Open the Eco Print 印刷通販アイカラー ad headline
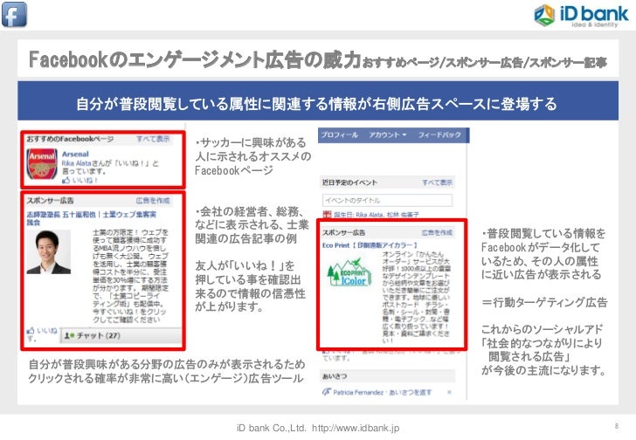The image size is (636, 440). pos(370,245)
